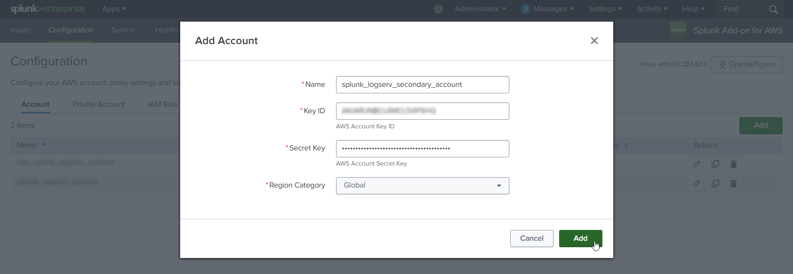793x274 pixels.
Task: Switch to the Inputs tab
Action: tap(20, 30)
